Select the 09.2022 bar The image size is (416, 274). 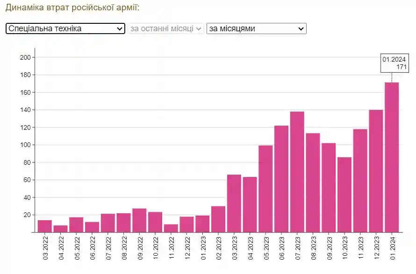tap(139, 220)
